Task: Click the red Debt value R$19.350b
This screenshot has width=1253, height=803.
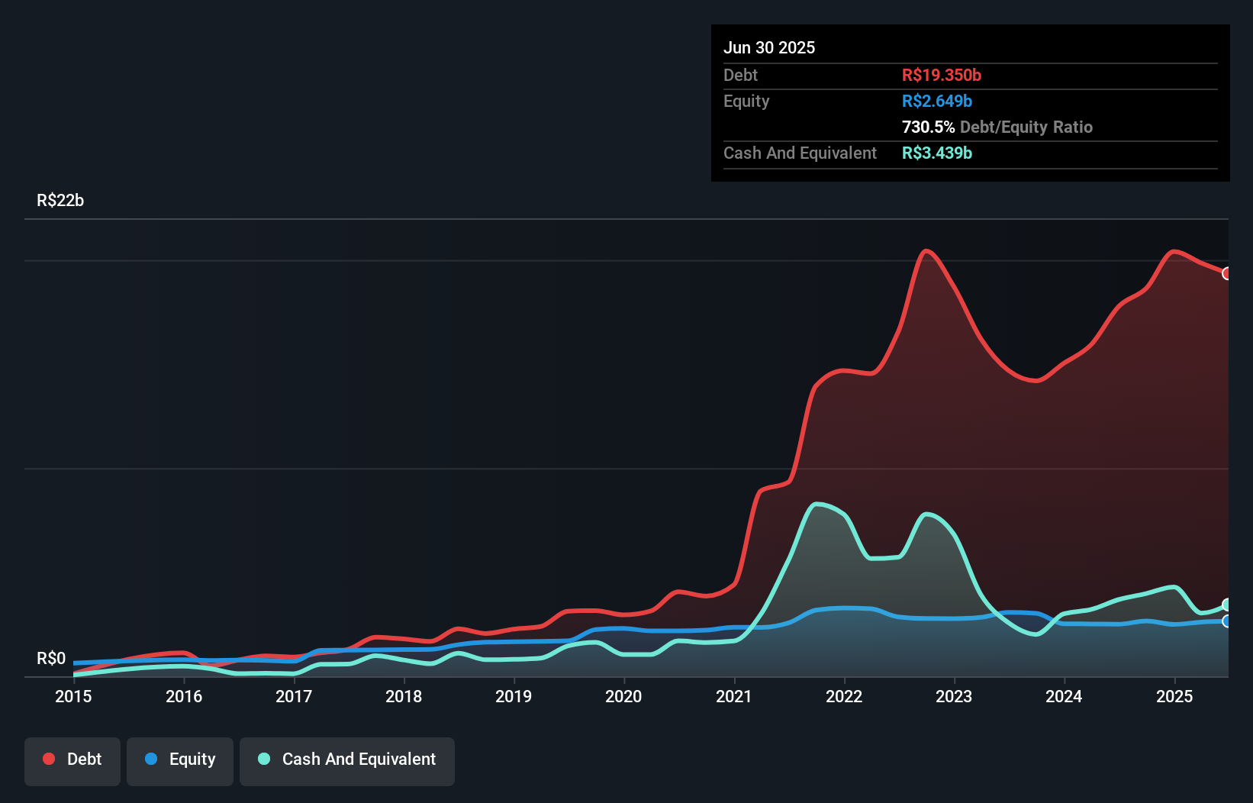Action: click(941, 75)
